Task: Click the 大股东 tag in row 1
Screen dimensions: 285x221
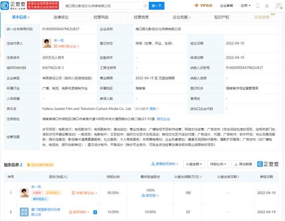Action: (x=37, y=193)
